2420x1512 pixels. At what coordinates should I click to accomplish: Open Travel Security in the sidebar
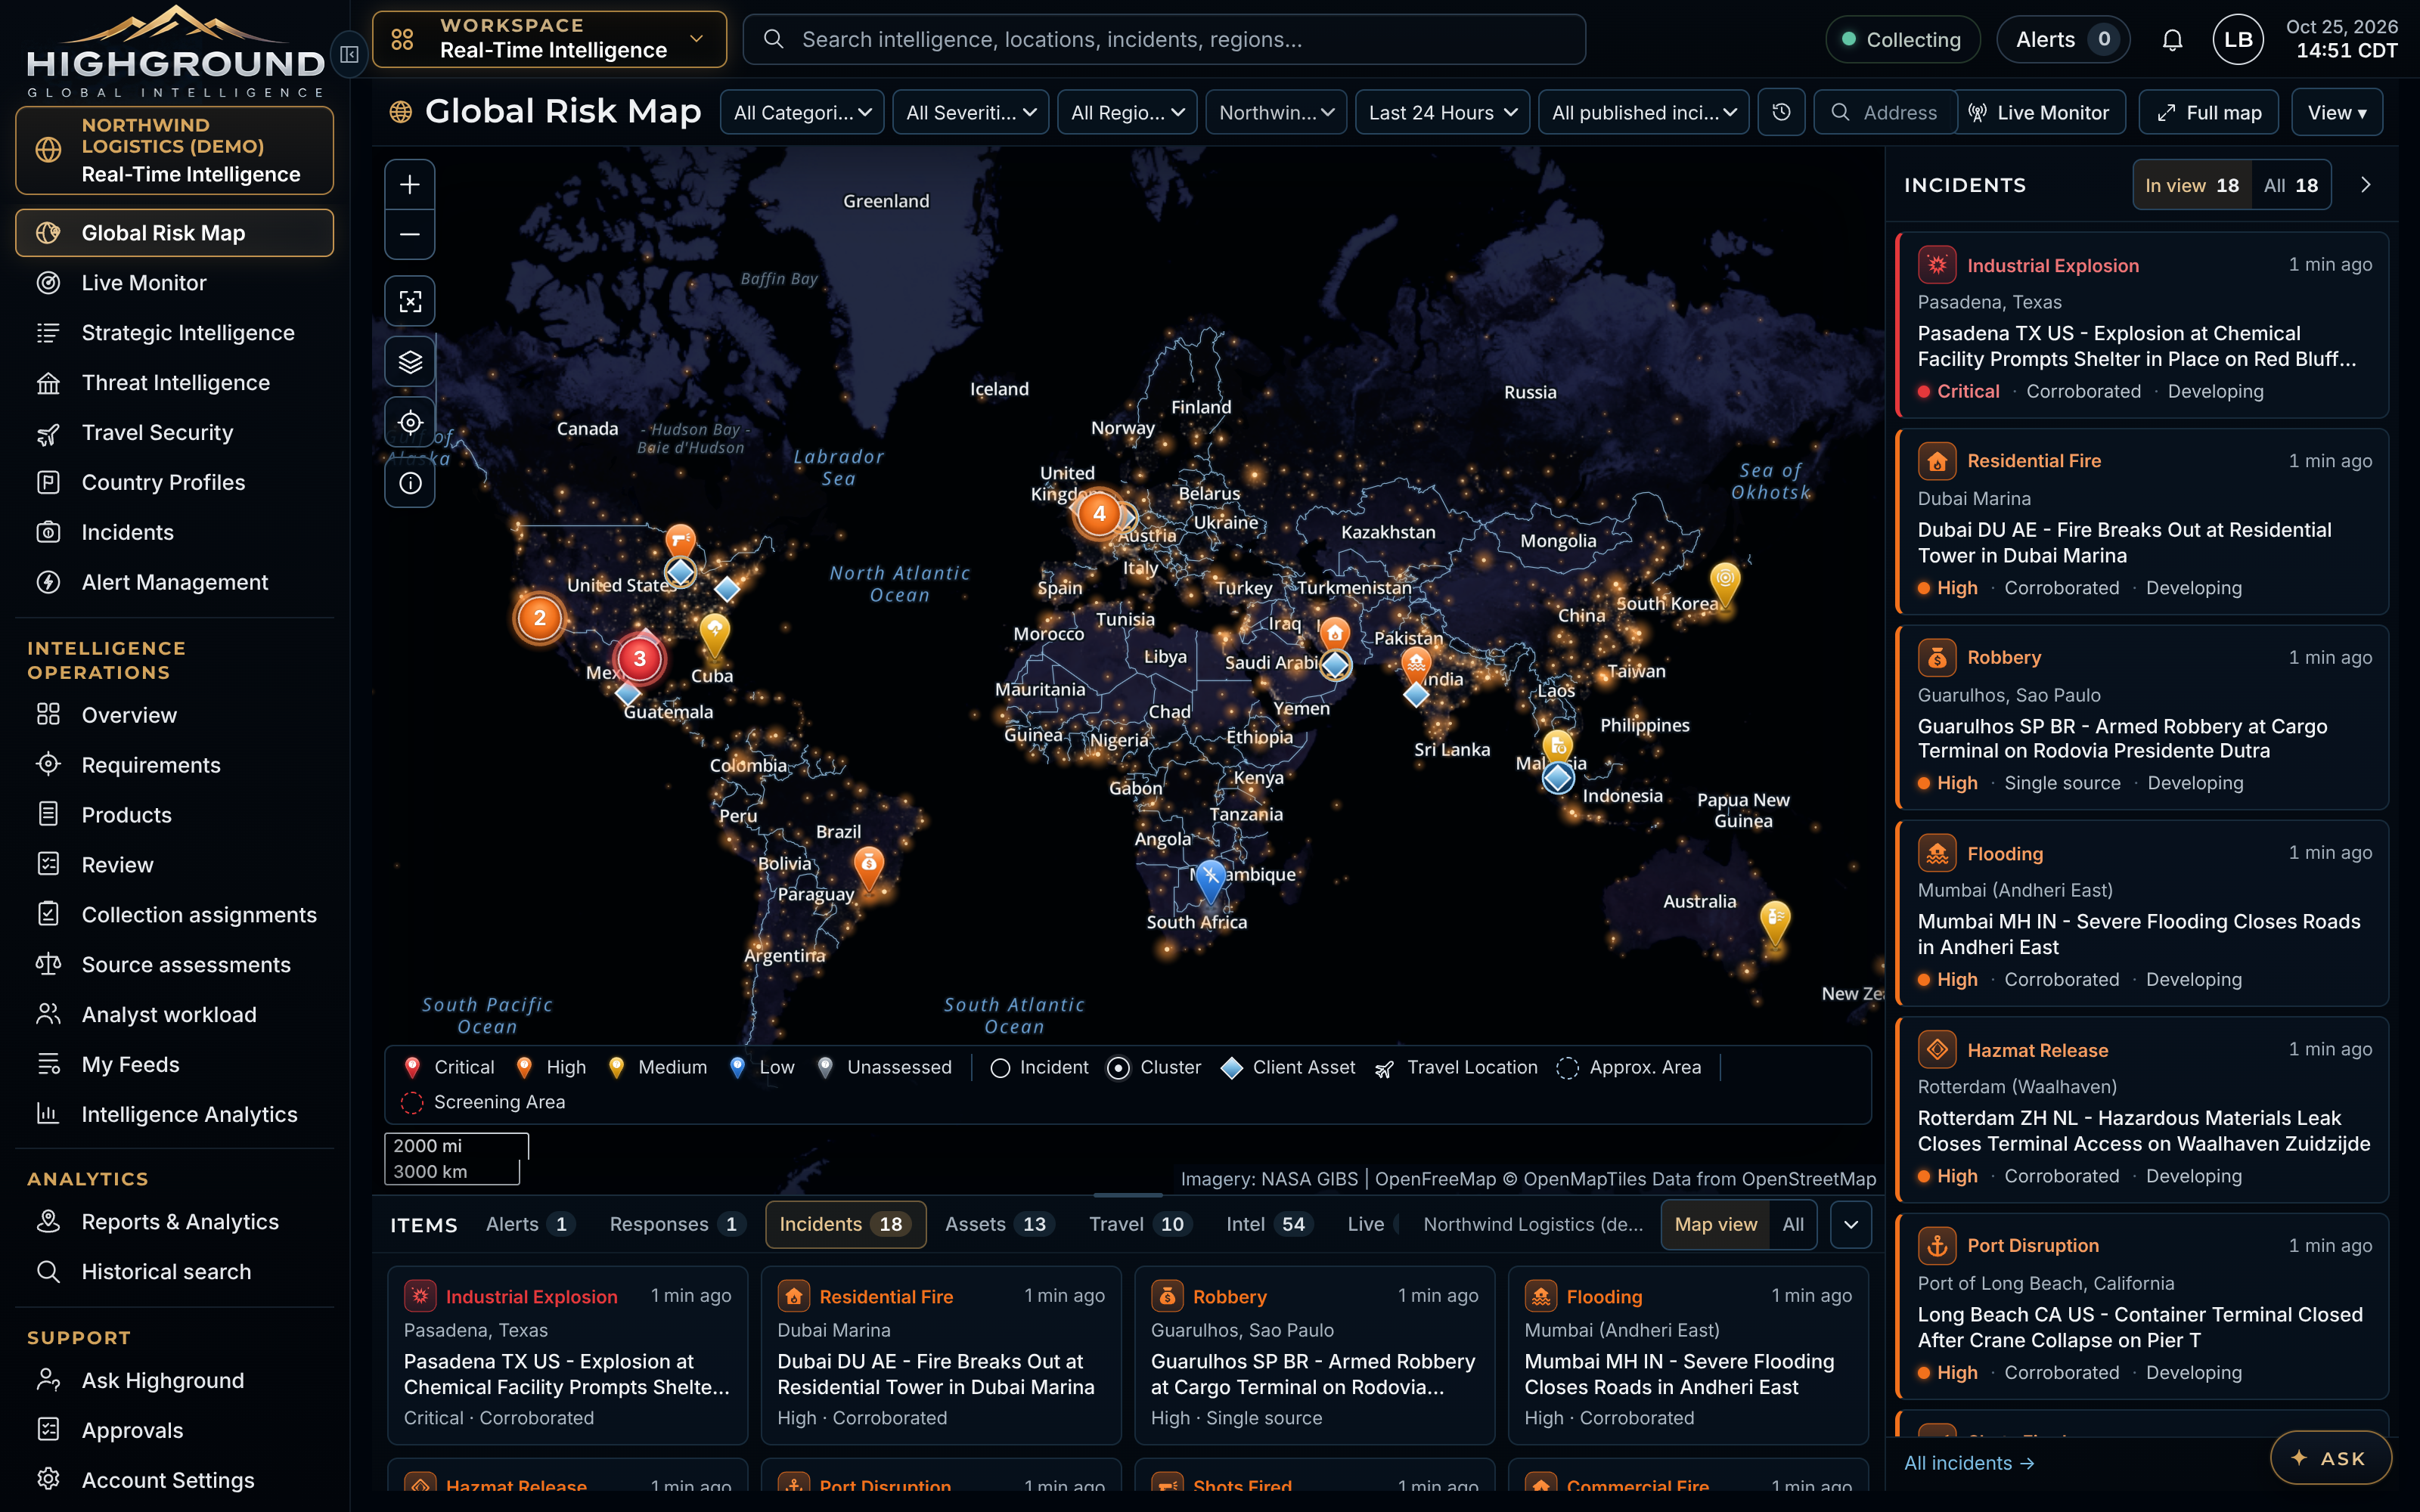point(175,432)
